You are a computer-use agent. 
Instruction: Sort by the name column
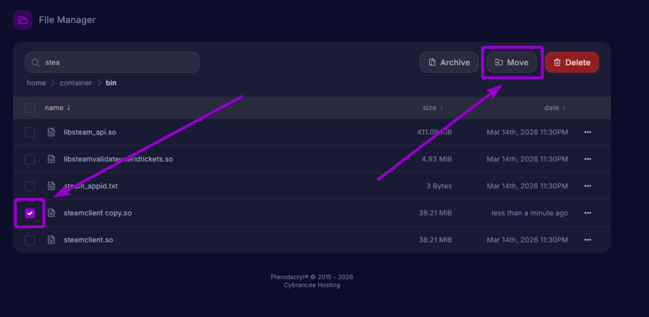click(58, 108)
